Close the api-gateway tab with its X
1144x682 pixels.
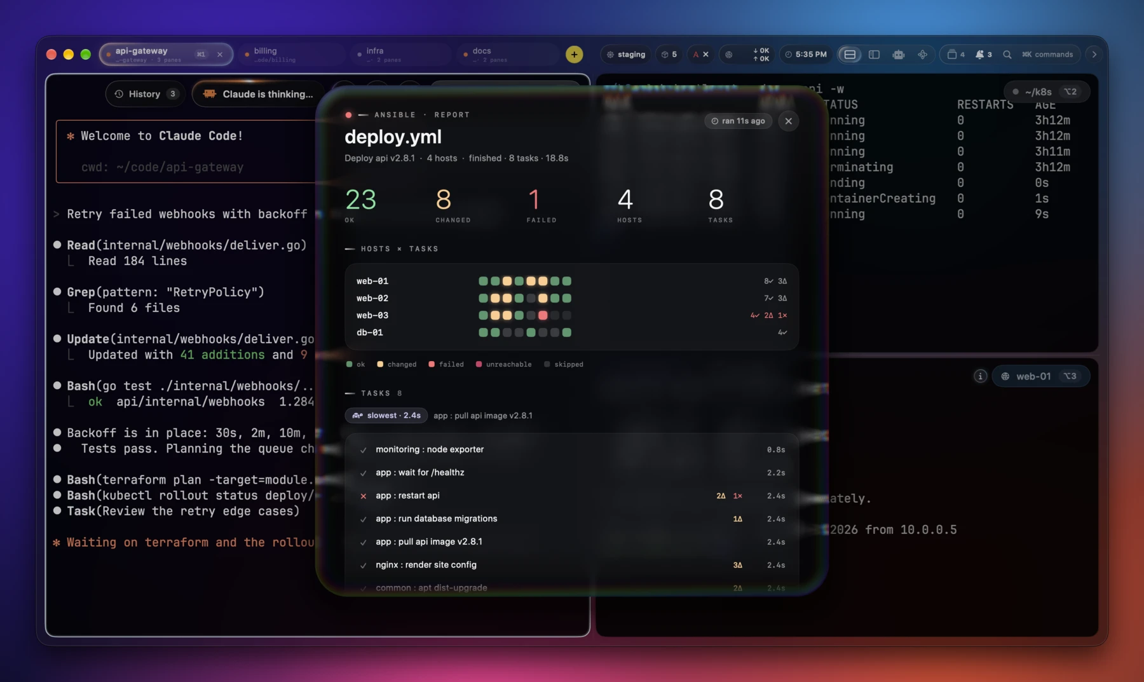pos(220,55)
